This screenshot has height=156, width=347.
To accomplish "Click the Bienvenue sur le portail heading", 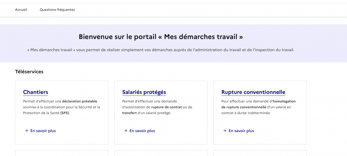I will coord(161,37).
